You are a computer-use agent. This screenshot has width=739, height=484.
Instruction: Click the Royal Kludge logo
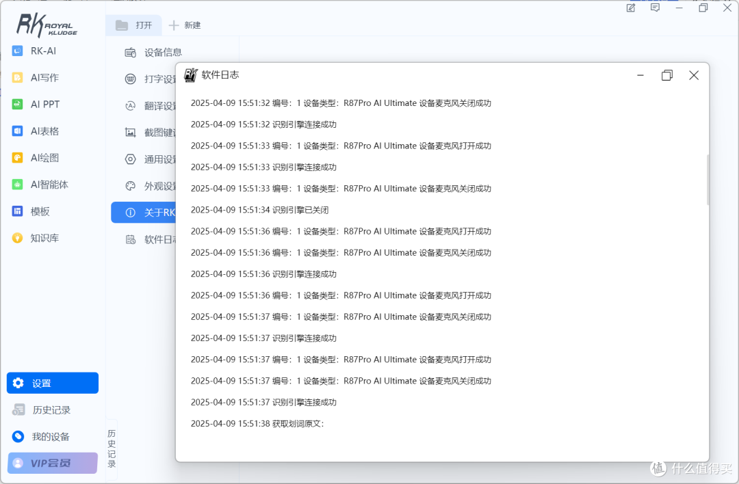tap(47, 25)
